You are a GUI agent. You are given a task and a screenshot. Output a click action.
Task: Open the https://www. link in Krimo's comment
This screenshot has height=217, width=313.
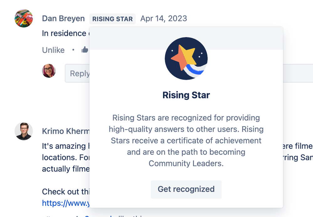[66, 203]
